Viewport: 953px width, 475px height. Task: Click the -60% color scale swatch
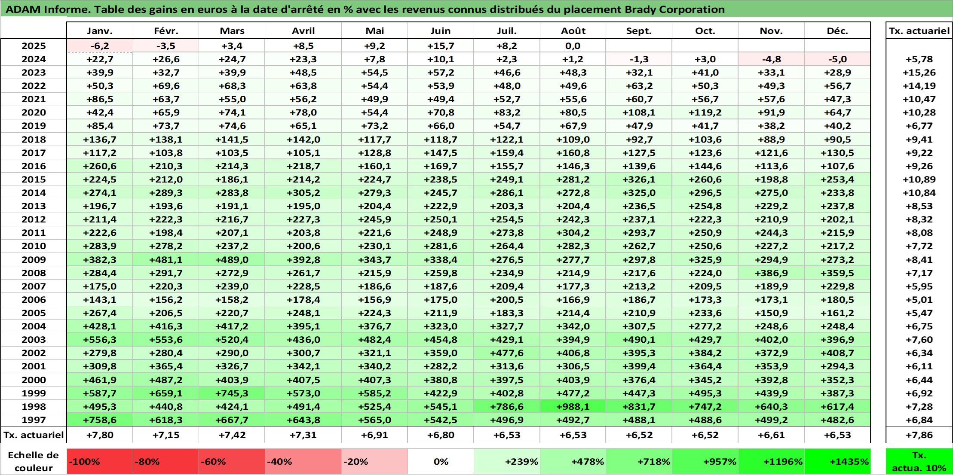[x=232, y=462]
